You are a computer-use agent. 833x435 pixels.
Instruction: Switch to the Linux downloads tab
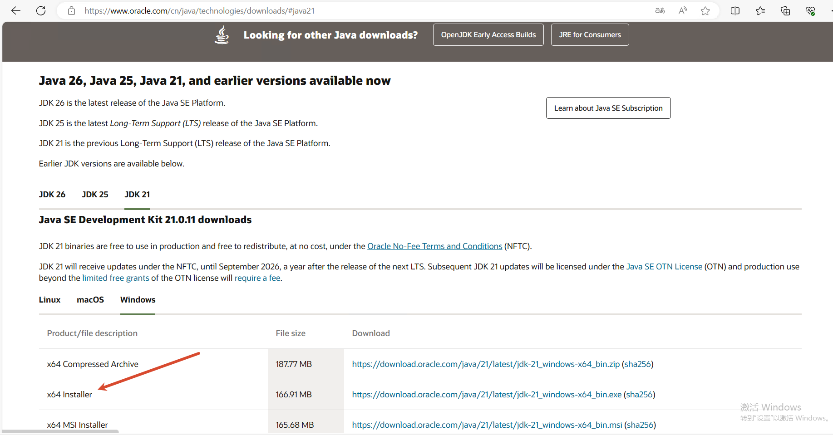pyautogui.click(x=49, y=300)
